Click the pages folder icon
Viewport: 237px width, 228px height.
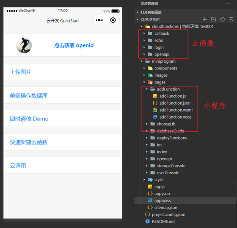150,82
